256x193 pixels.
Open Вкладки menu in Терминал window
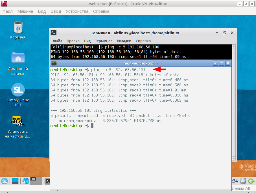(x=124, y=41)
